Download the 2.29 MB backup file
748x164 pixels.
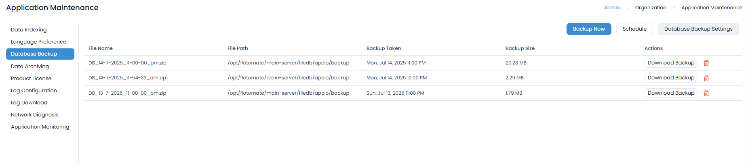(x=671, y=78)
